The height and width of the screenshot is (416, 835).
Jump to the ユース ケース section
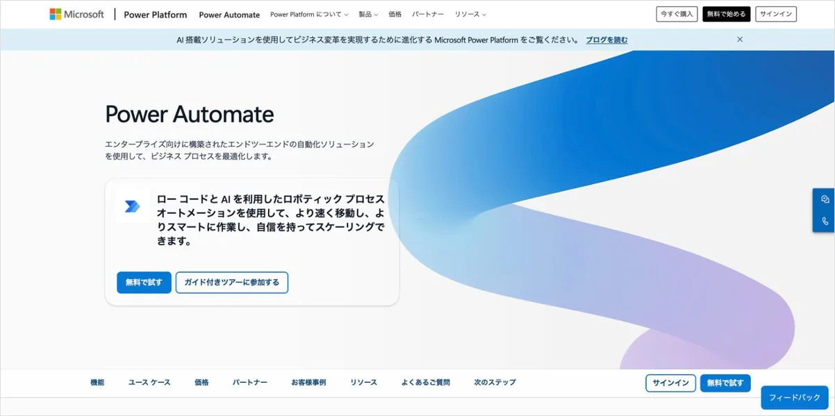pyautogui.click(x=149, y=383)
